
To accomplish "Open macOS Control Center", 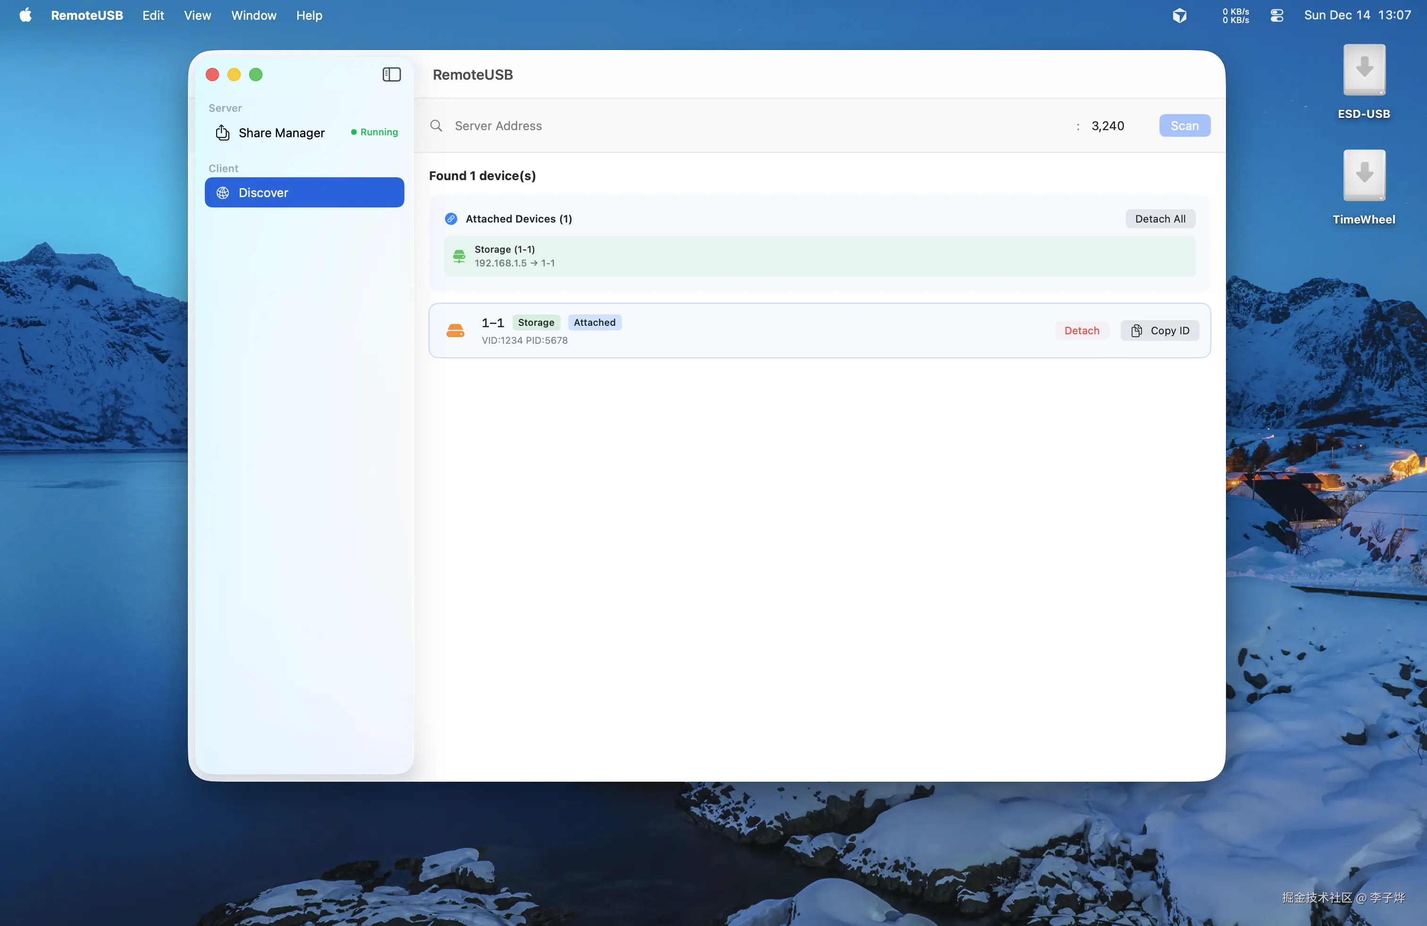I will 1276,16.
